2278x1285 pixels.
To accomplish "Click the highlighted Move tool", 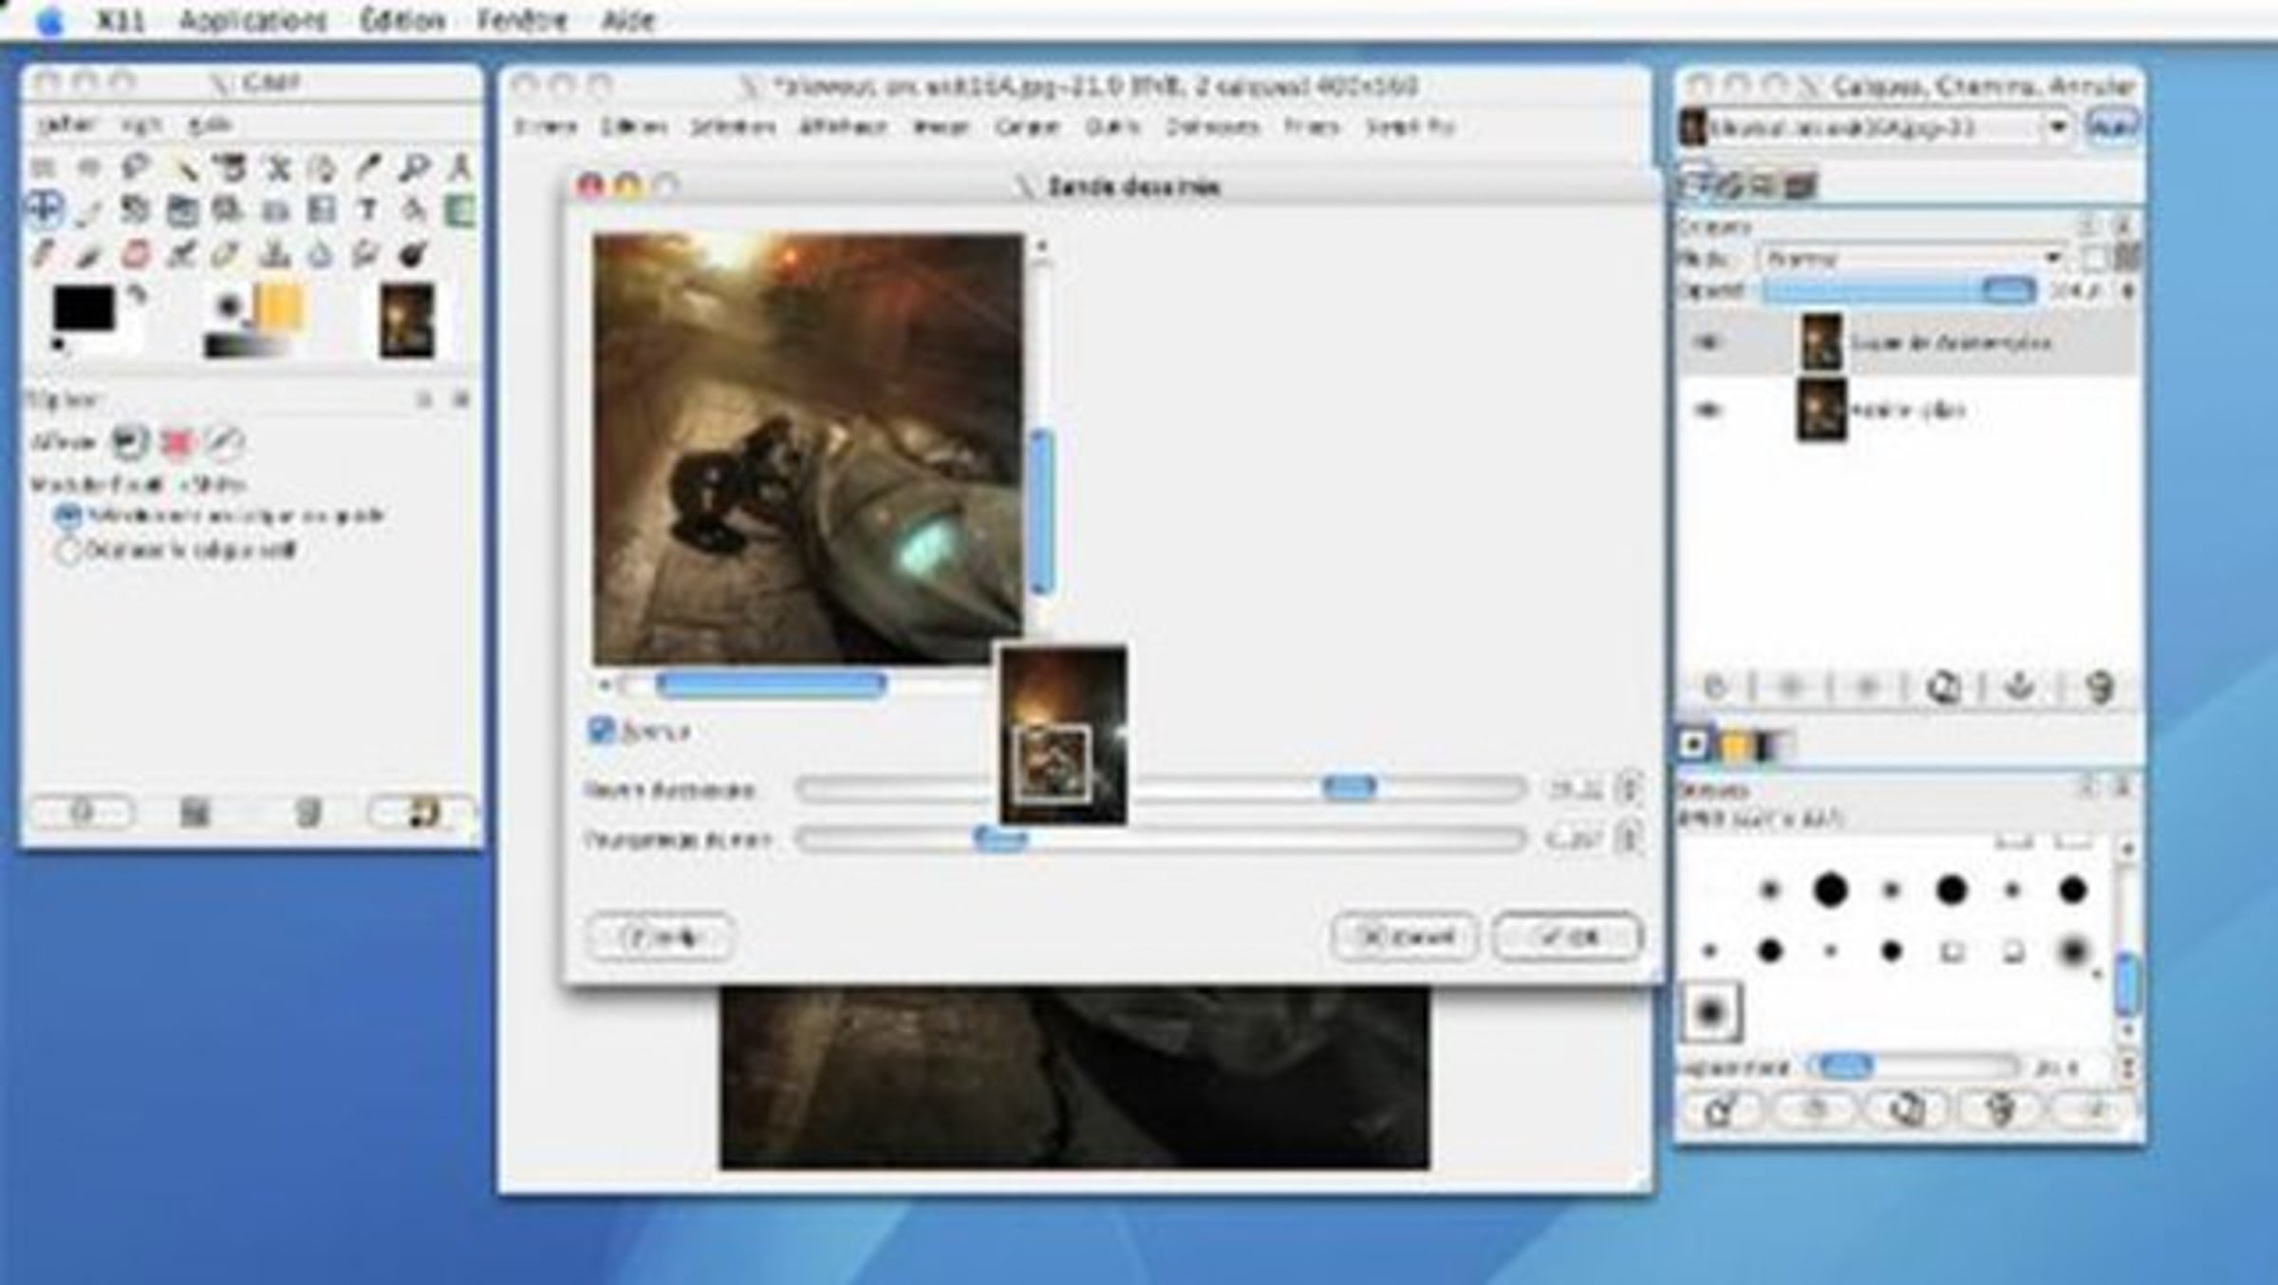I will point(43,209).
